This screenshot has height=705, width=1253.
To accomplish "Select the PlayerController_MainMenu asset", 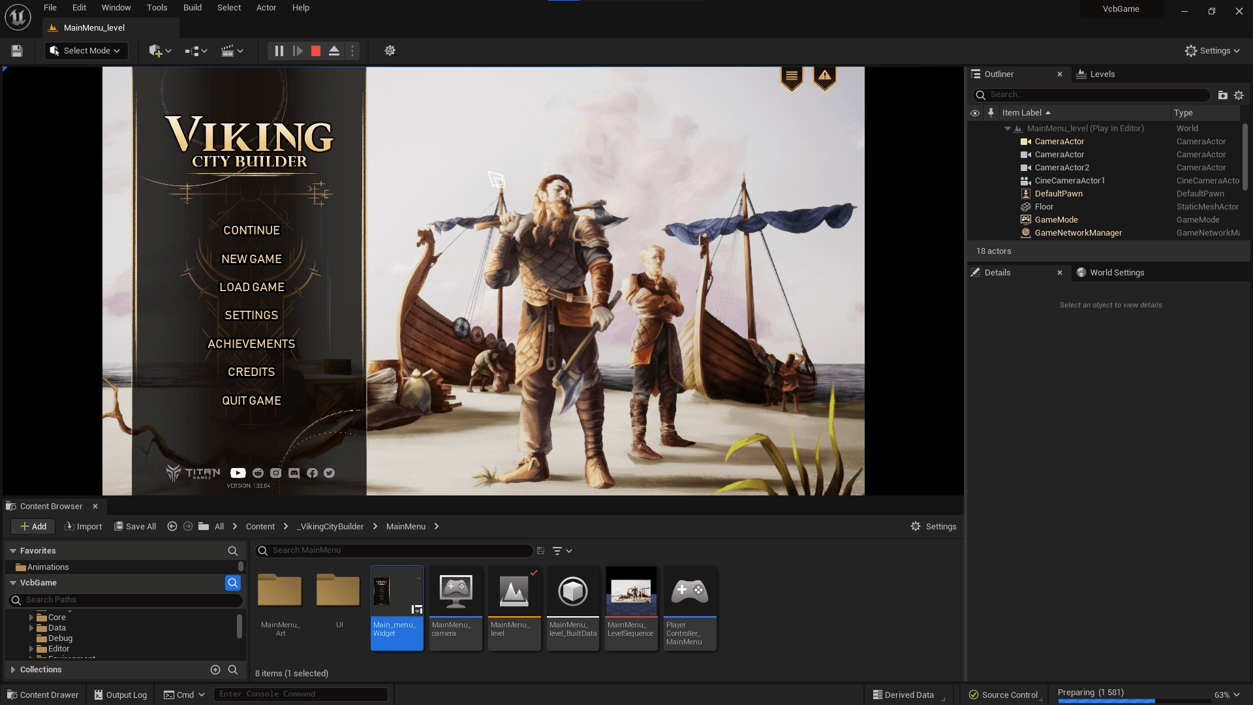I will coord(690,608).
